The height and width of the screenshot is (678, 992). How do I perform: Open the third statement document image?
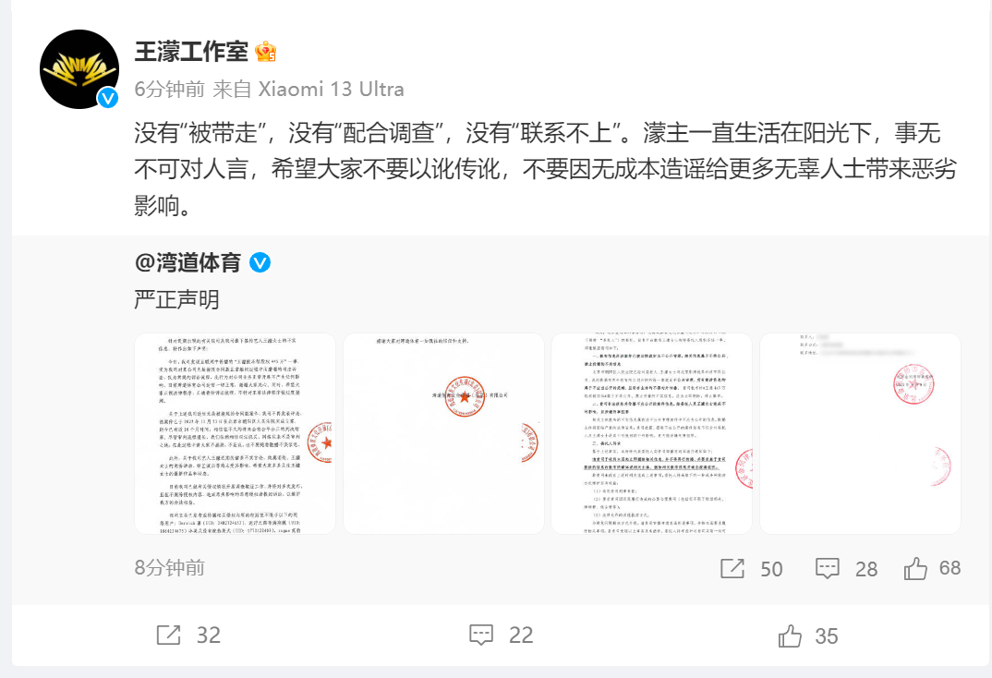click(x=651, y=433)
